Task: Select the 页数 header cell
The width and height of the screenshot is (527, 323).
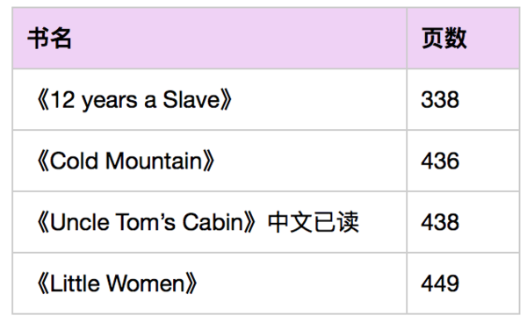Action: [x=463, y=39]
